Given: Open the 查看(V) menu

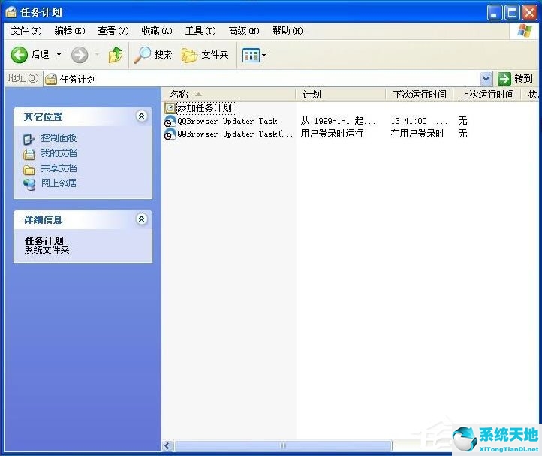Looking at the screenshot, I should point(113,31).
